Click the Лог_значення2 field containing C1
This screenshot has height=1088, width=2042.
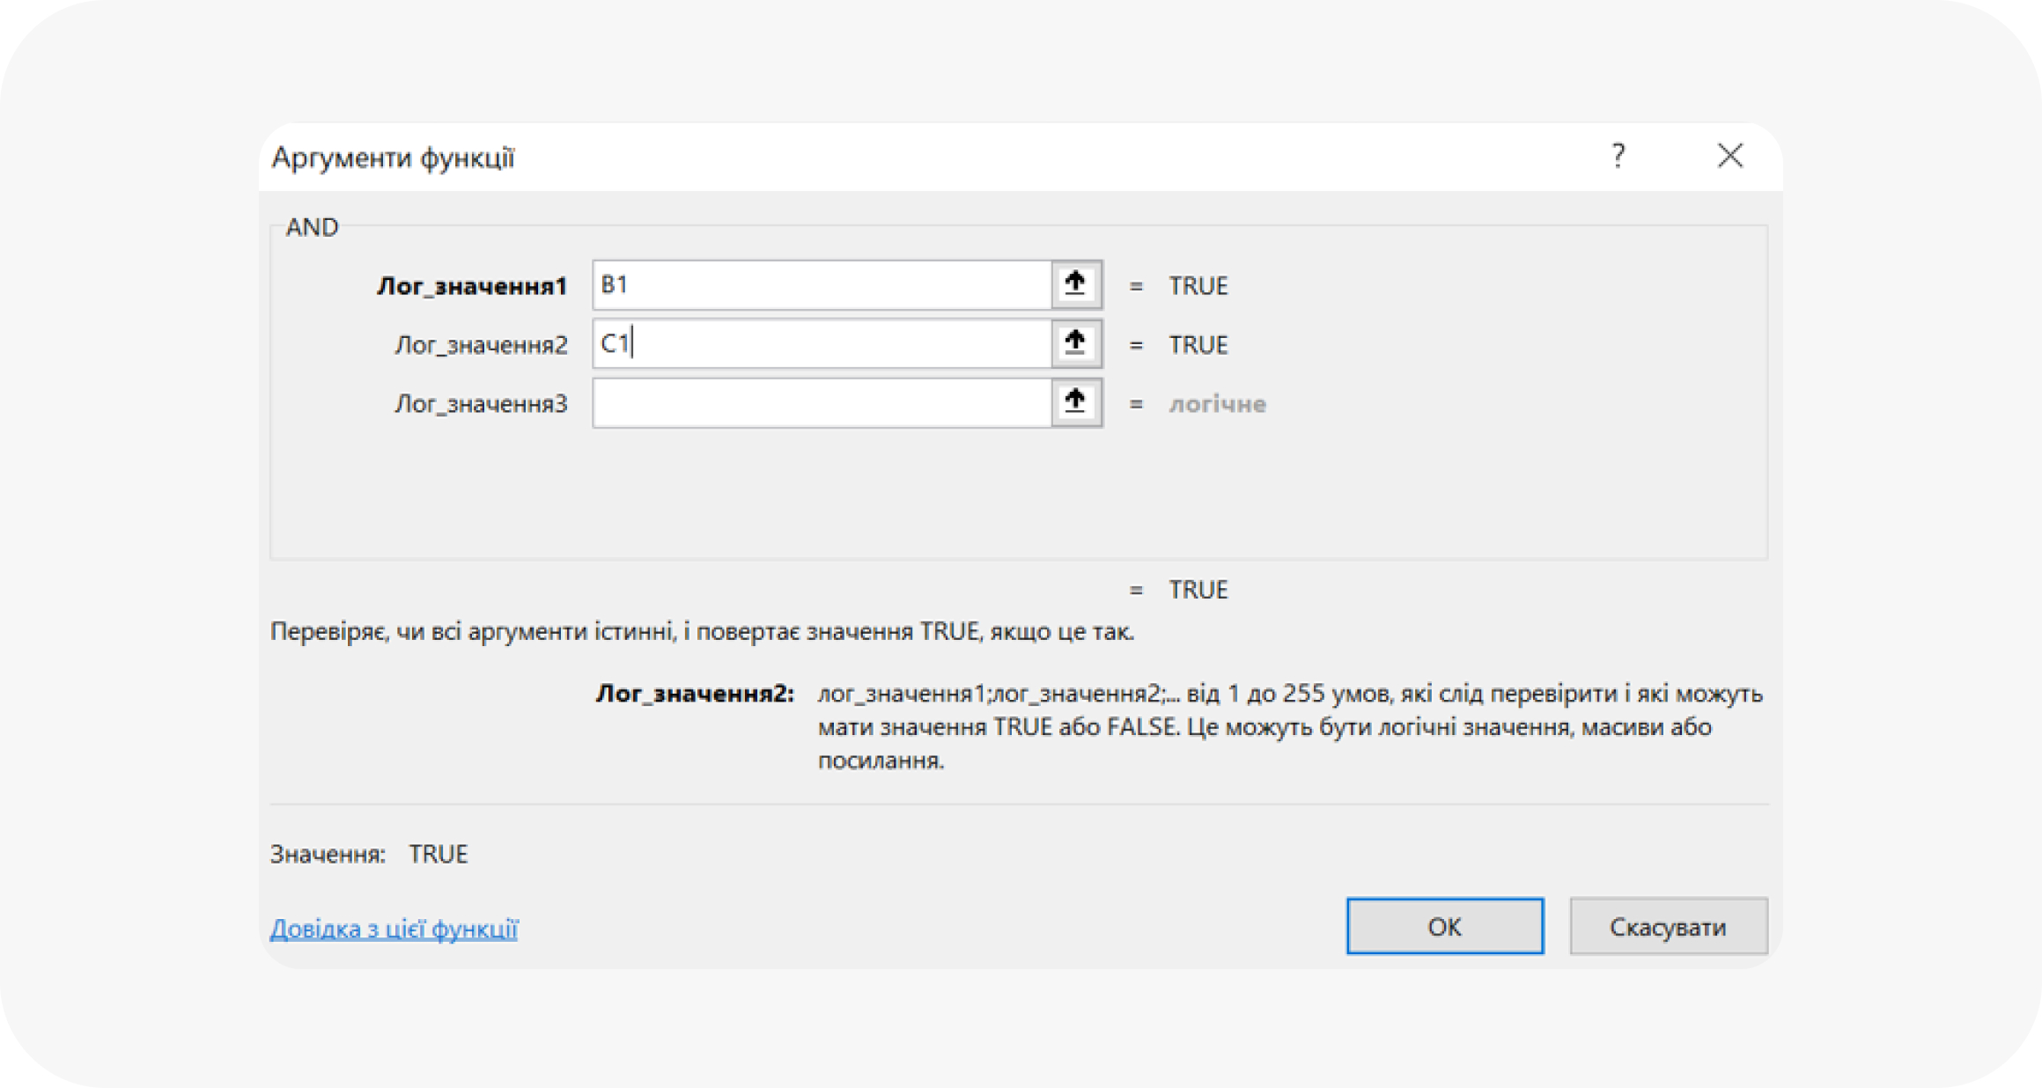tap(821, 343)
